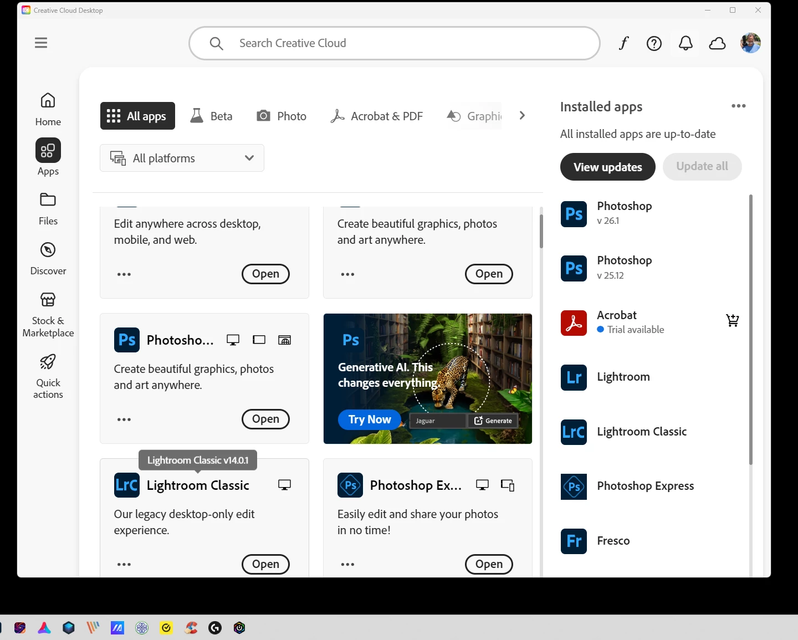Open Stock & Marketplace in the sidebar

click(48, 315)
